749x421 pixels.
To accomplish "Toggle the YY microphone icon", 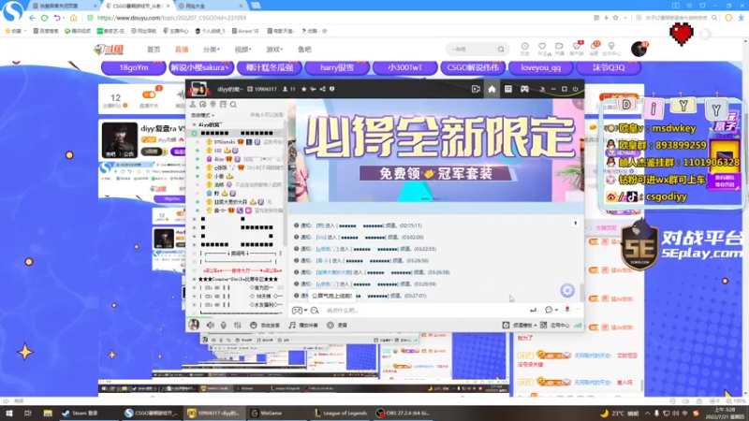I will pyautogui.click(x=224, y=325).
